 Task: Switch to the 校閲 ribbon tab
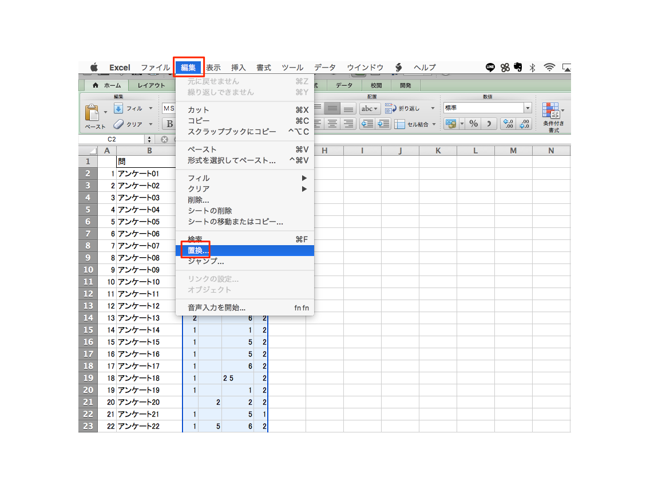pyautogui.click(x=376, y=85)
